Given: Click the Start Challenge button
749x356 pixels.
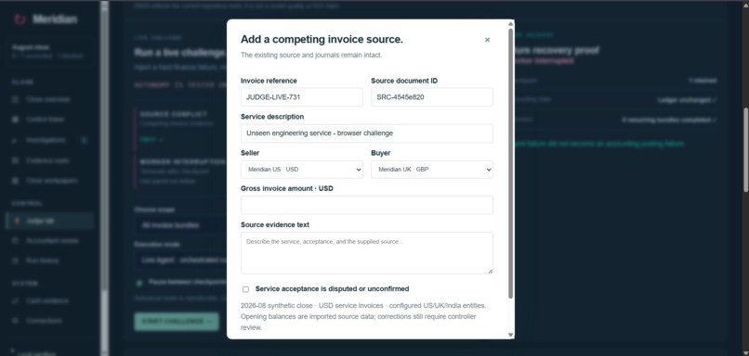Looking at the screenshot, I should (177, 322).
